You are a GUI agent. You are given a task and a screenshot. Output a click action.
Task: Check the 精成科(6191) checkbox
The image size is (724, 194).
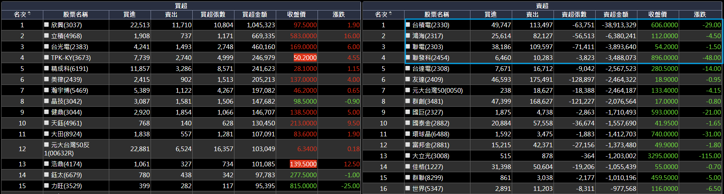[46, 68]
